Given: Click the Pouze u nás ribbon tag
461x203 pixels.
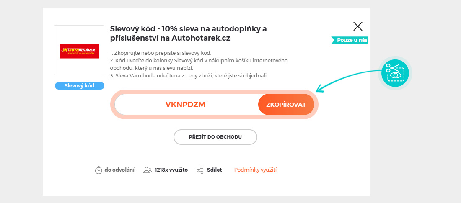Looking at the screenshot, I should (x=350, y=40).
